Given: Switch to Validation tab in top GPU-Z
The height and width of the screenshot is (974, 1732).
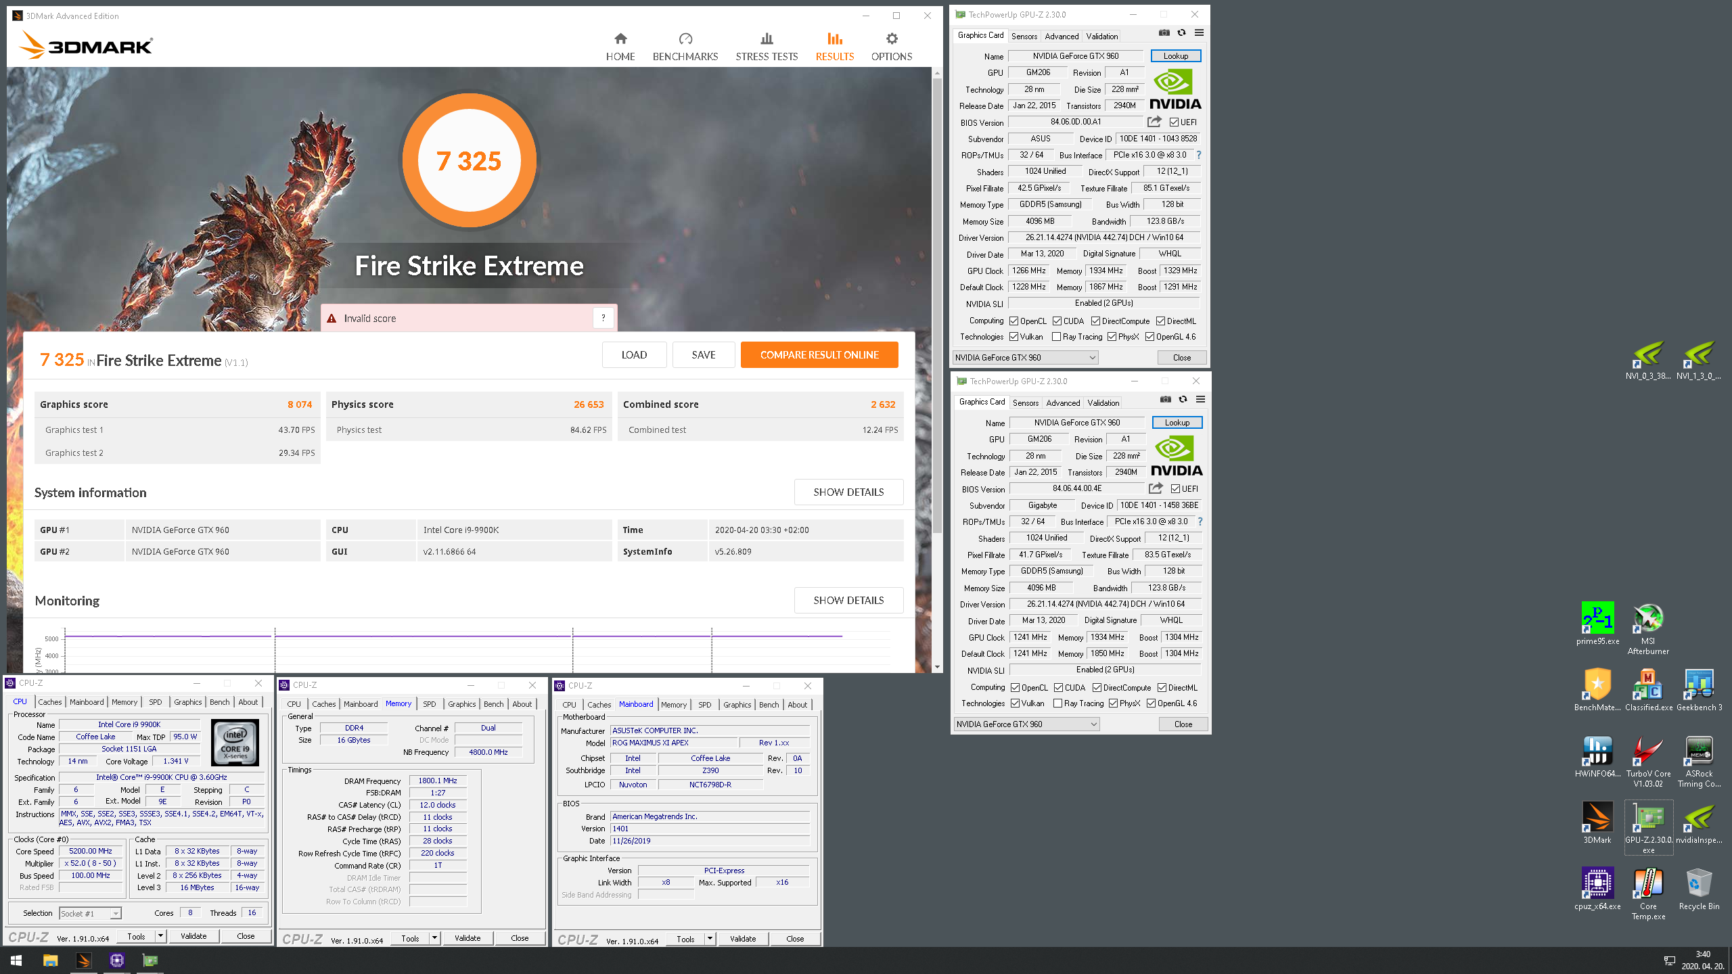Looking at the screenshot, I should [x=1101, y=37].
